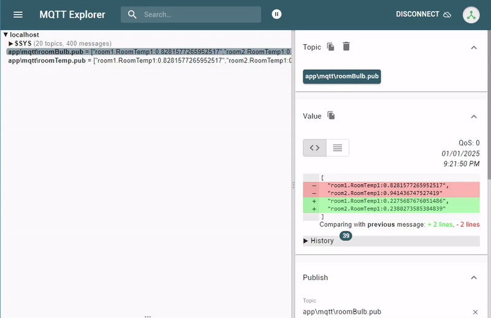Expand the $SYS topic tree
The image size is (491, 318).
(x=11, y=44)
